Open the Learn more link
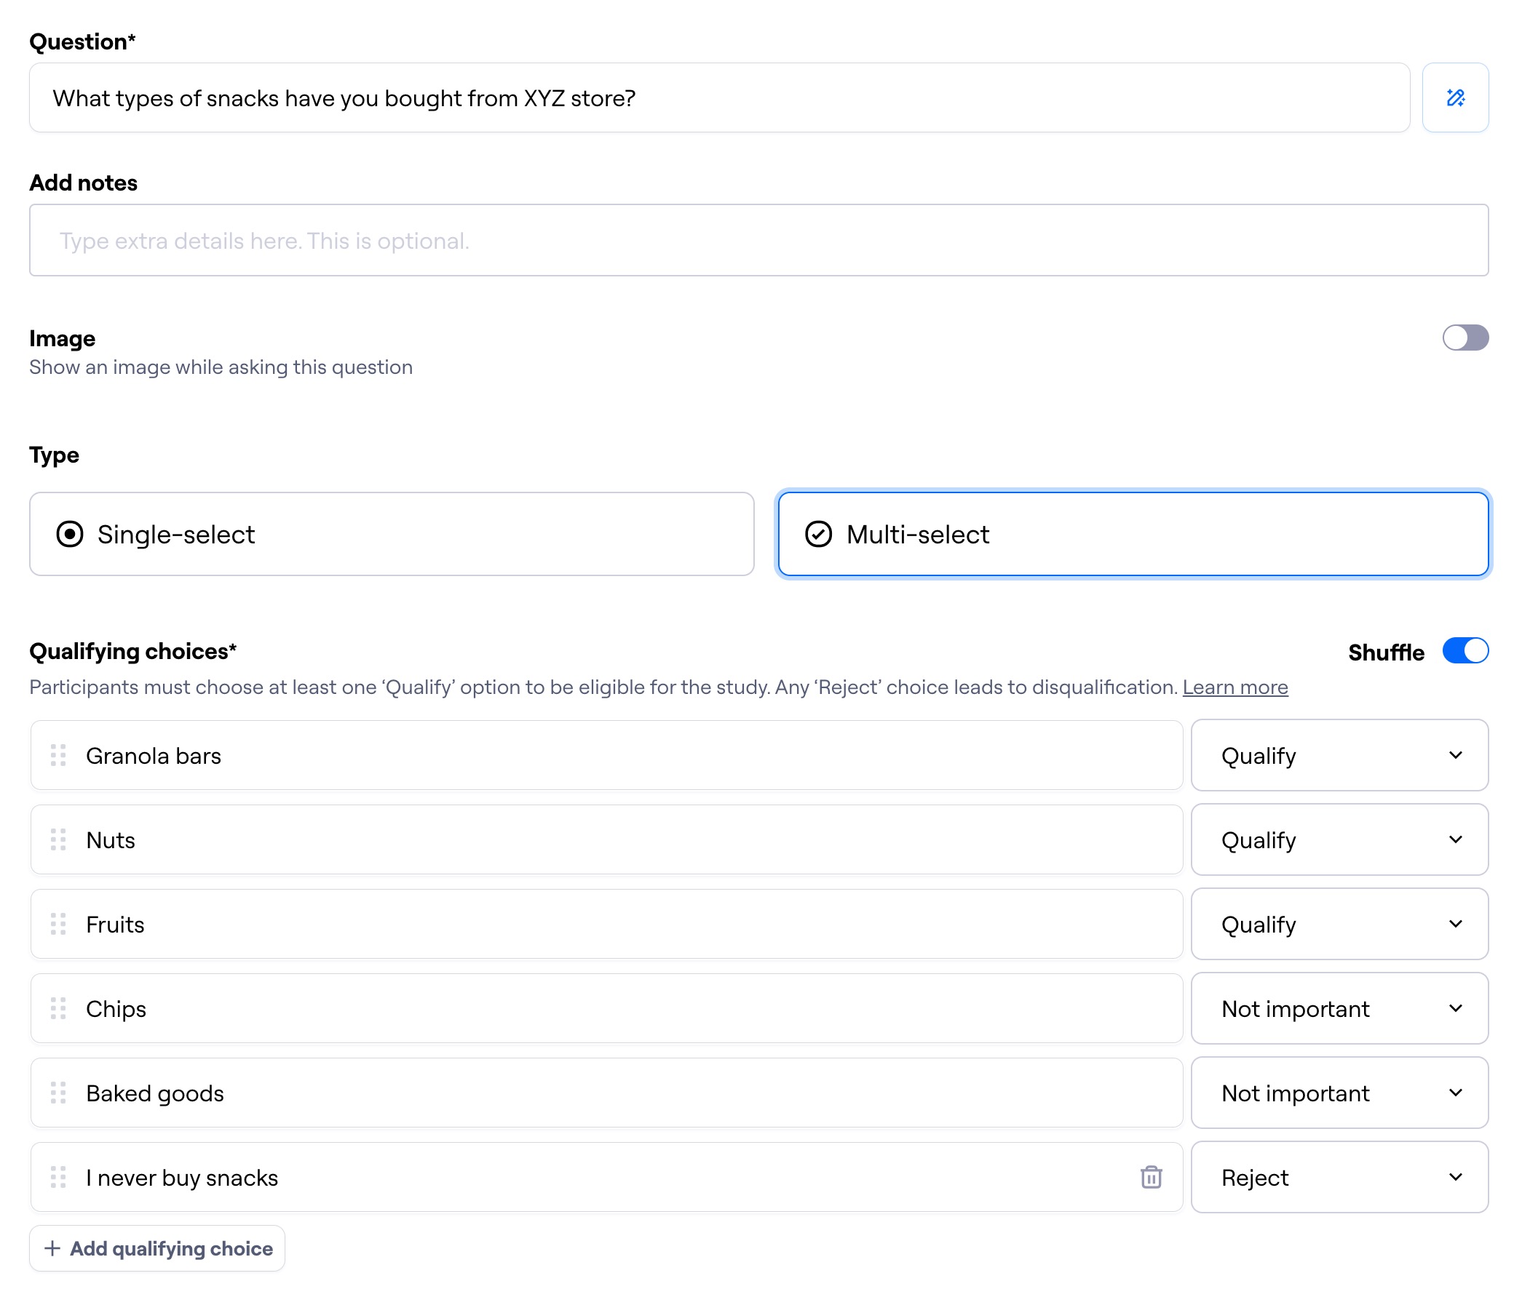This screenshot has width=1514, height=1289. tap(1234, 687)
